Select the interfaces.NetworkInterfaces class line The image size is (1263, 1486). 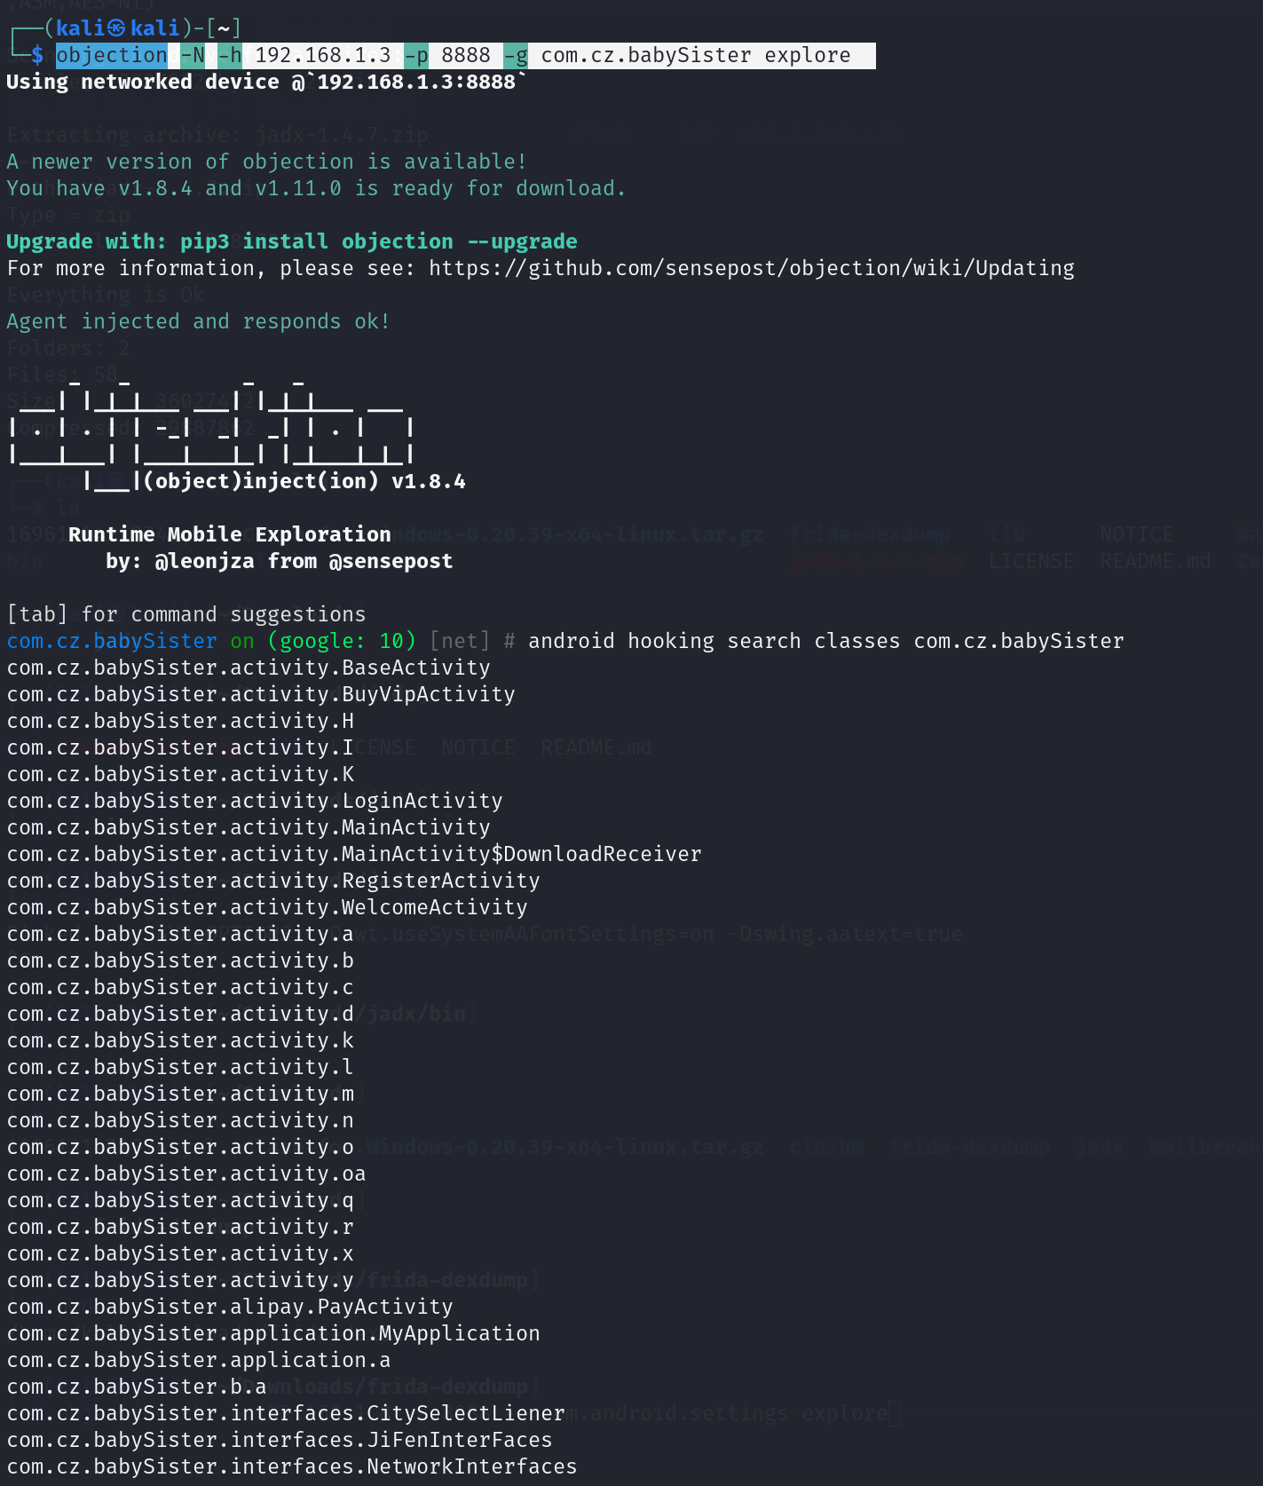[x=292, y=1466]
